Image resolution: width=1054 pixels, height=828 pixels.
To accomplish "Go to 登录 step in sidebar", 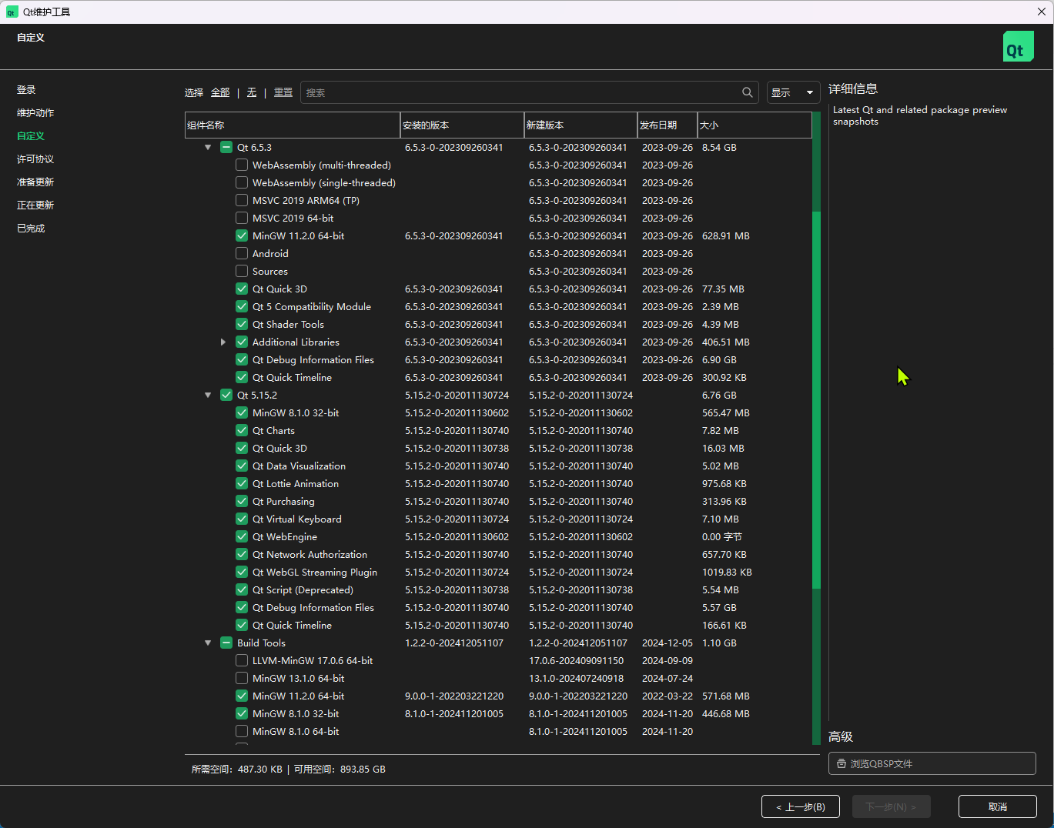I will pyautogui.click(x=26, y=90).
